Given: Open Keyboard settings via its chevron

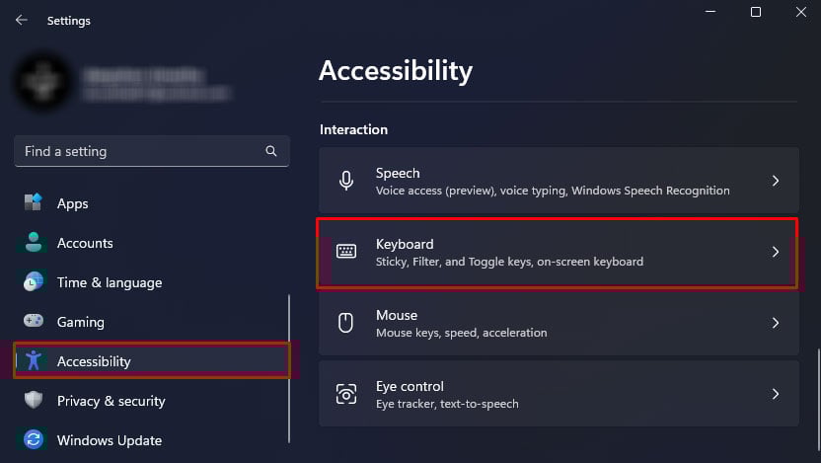Looking at the screenshot, I should tap(776, 252).
